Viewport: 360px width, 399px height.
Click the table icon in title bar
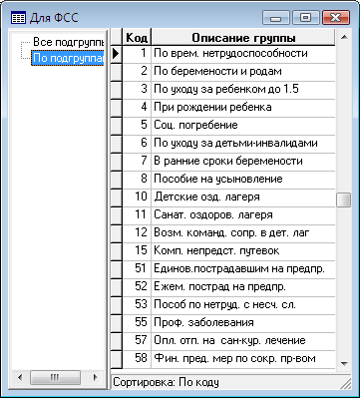[x=18, y=18]
